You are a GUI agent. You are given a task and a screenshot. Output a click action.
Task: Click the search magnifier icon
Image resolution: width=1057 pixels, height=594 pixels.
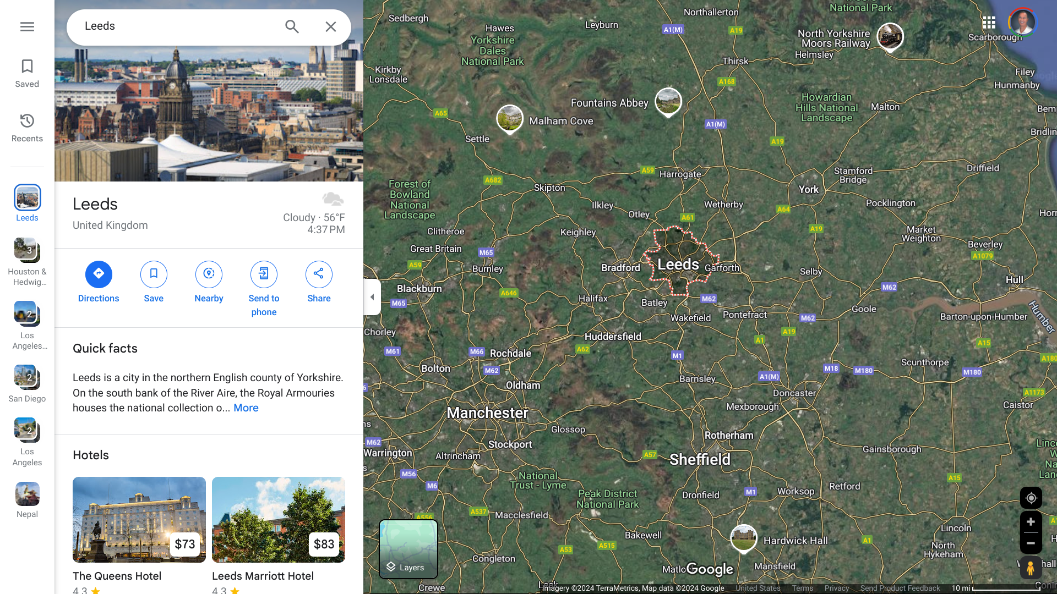click(x=292, y=26)
